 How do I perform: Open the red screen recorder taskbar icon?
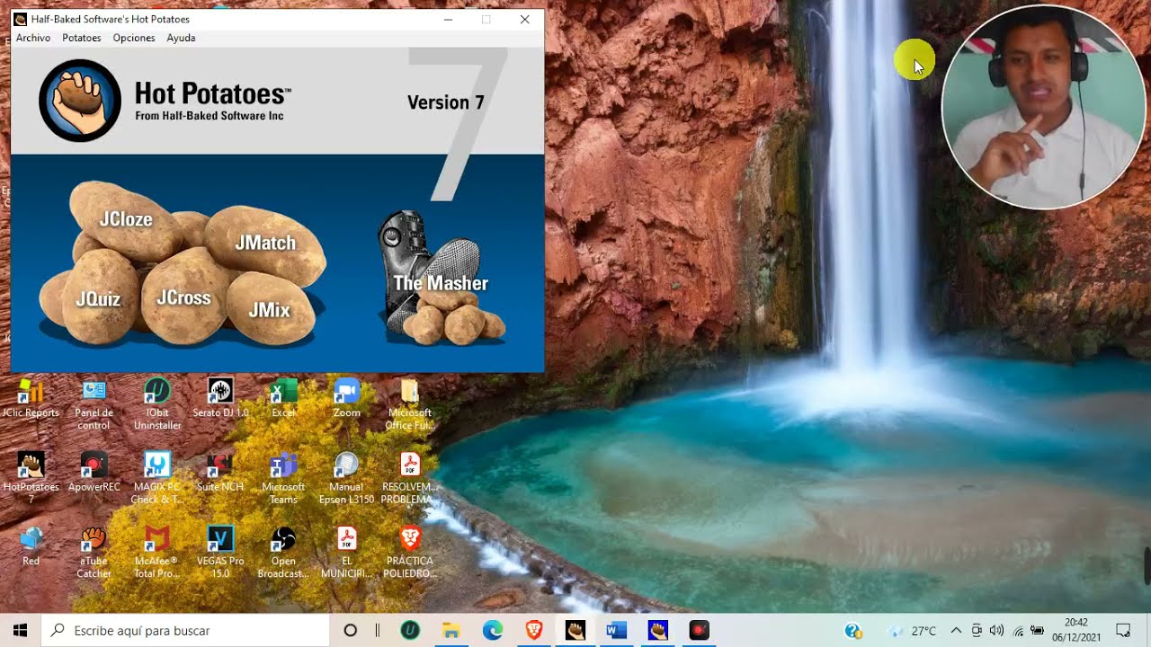(x=700, y=631)
